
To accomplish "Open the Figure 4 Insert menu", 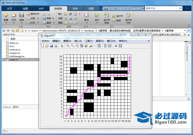I will tap(78, 41).
